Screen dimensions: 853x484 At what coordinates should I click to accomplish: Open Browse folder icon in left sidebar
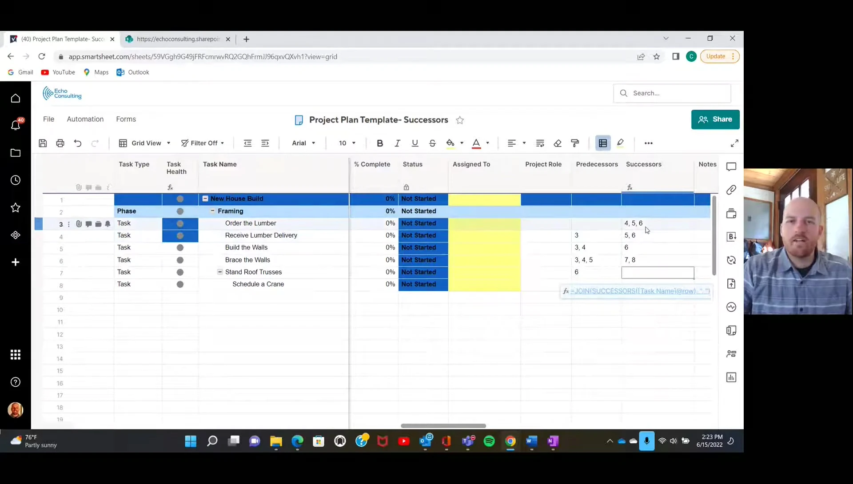pos(16,153)
